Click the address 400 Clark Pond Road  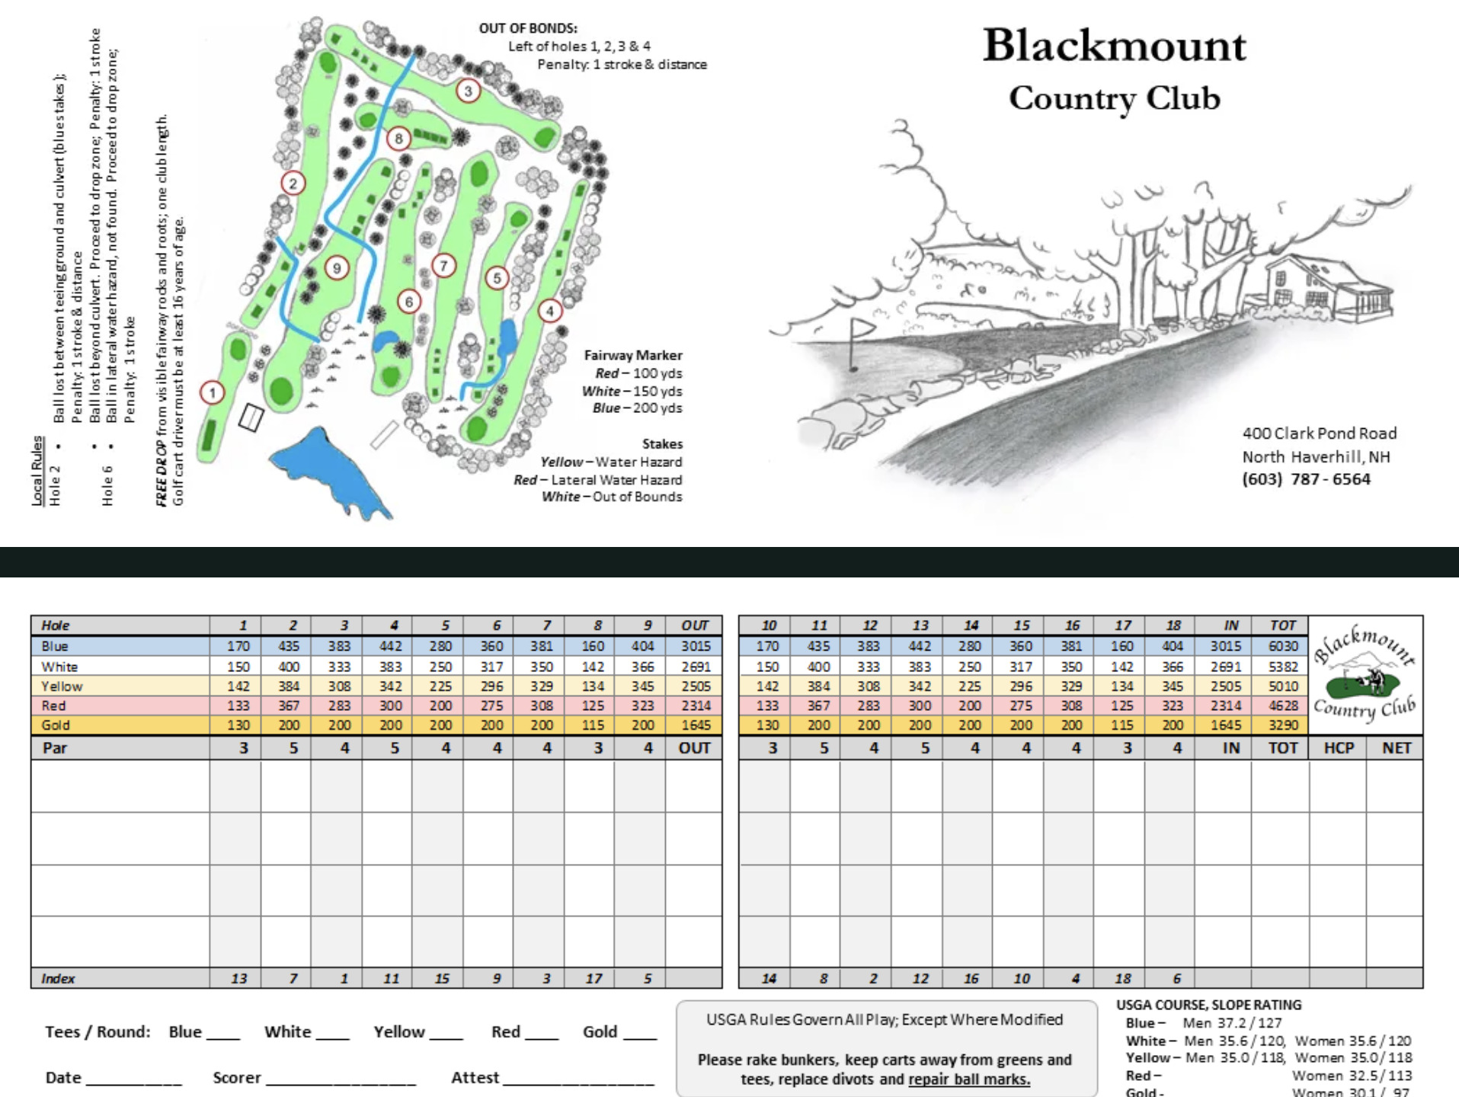[x=1320, y=433]
